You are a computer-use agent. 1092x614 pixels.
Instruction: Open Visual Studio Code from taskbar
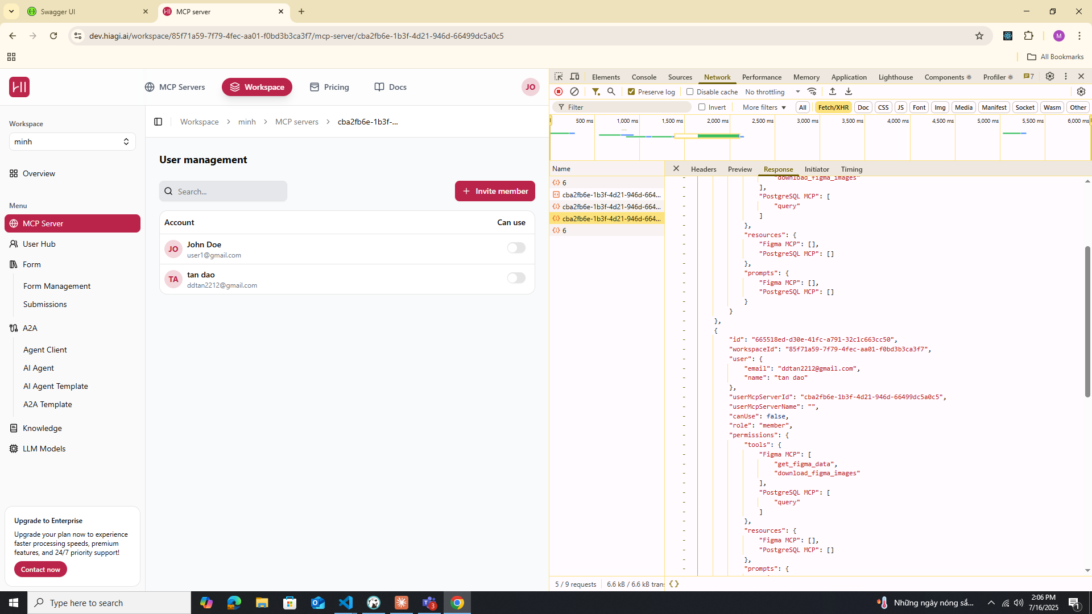[346, 603]
